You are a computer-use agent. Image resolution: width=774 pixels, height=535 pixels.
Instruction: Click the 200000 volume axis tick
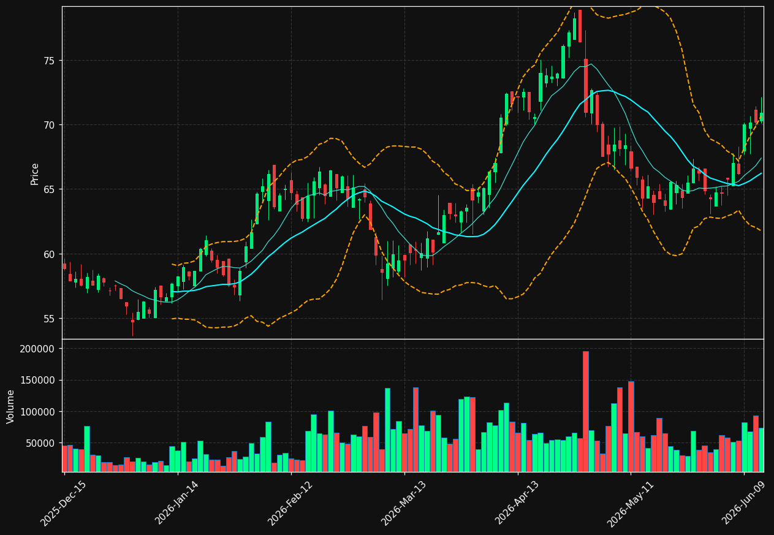(38, 349)
